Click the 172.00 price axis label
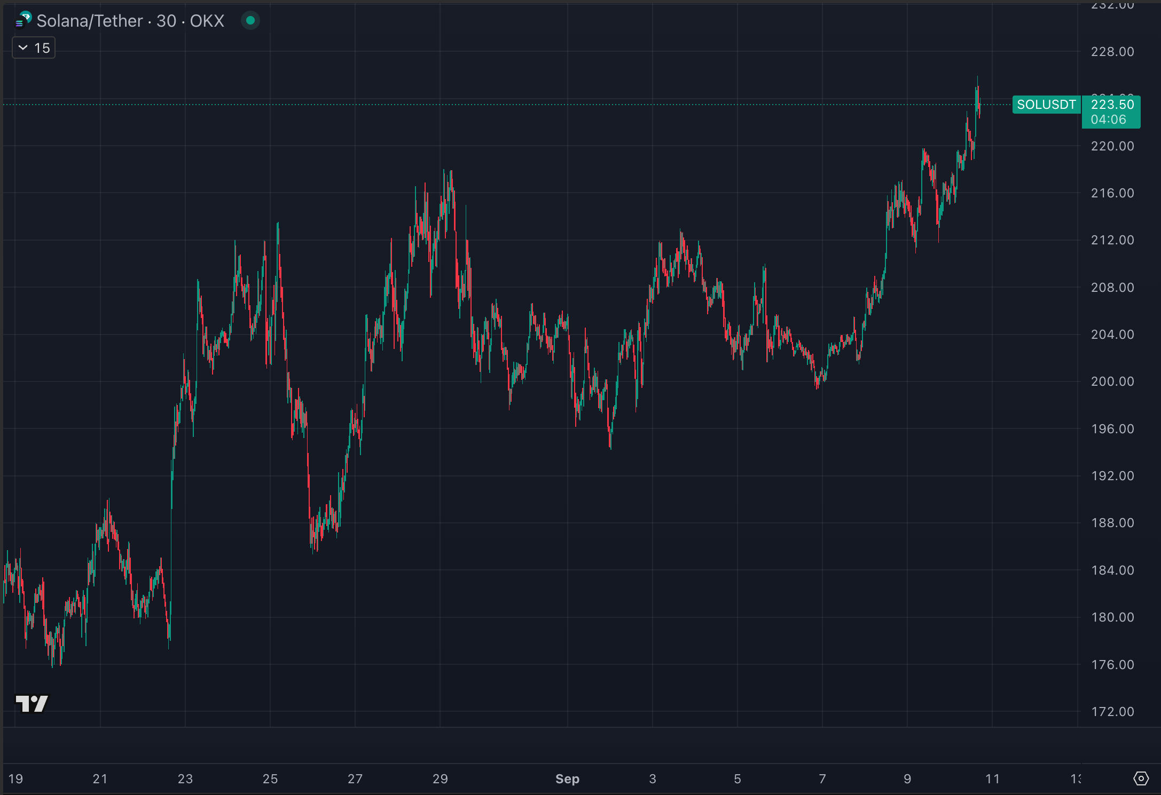Image resolution: width=1161 pixels, height=795 pixels. pyautogui.click(x=1112, y=711)
